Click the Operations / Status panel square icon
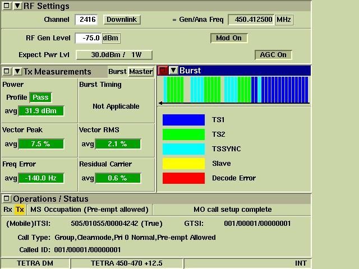359x269 pixels. tap(6, 199)
